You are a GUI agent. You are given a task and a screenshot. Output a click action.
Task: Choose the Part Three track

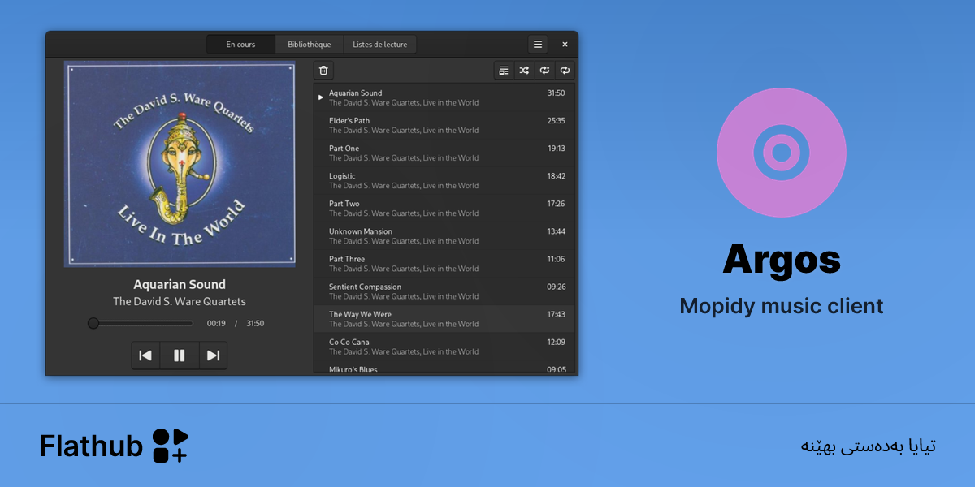click(x=444, y=263)
